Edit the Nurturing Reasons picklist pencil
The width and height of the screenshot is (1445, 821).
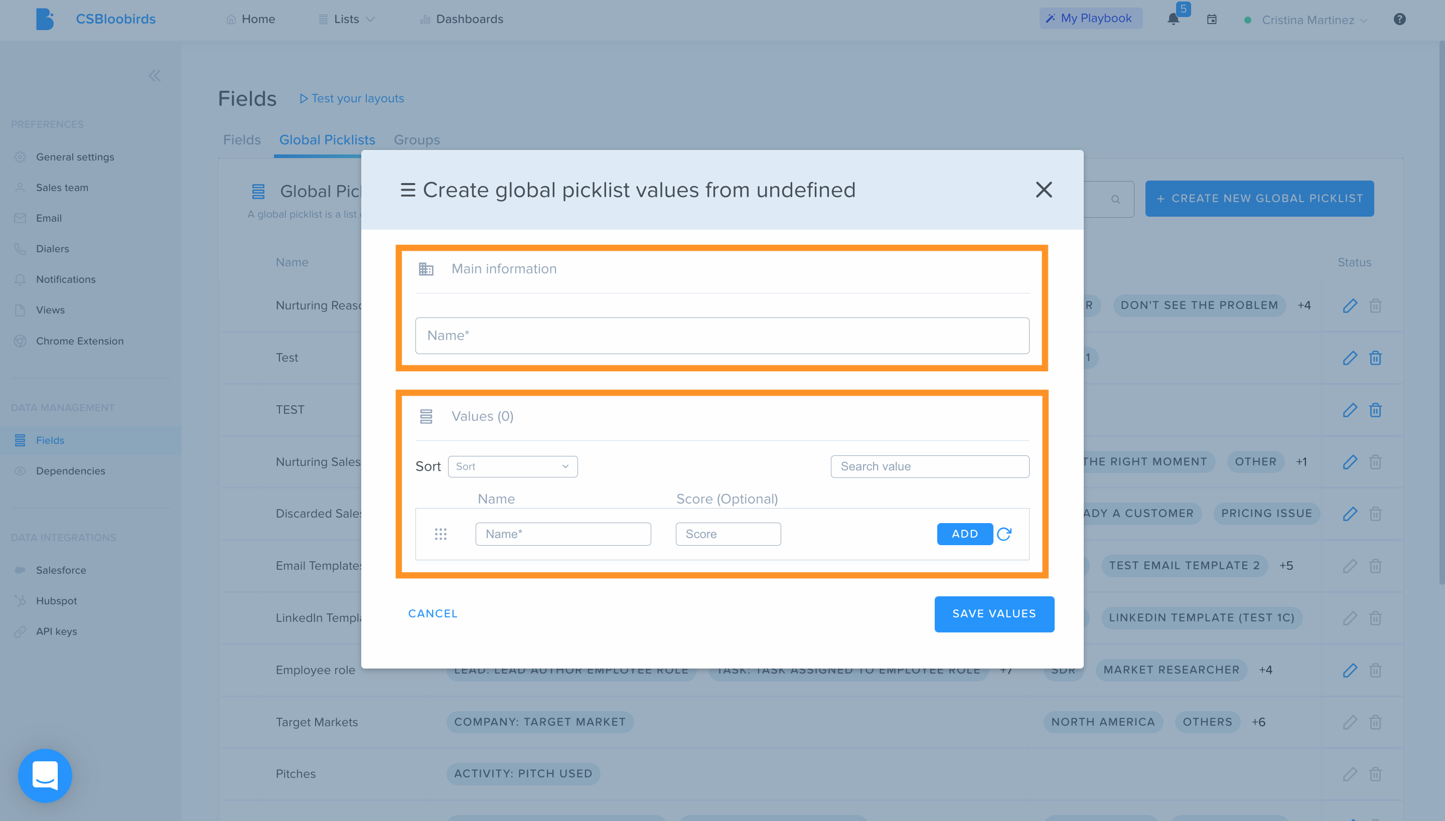(1350, 305)
